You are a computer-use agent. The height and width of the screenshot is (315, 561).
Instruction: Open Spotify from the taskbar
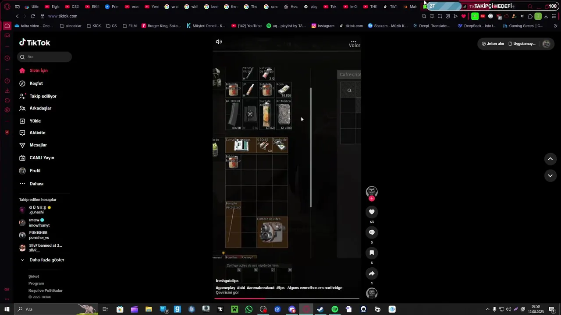pos(335,309)
